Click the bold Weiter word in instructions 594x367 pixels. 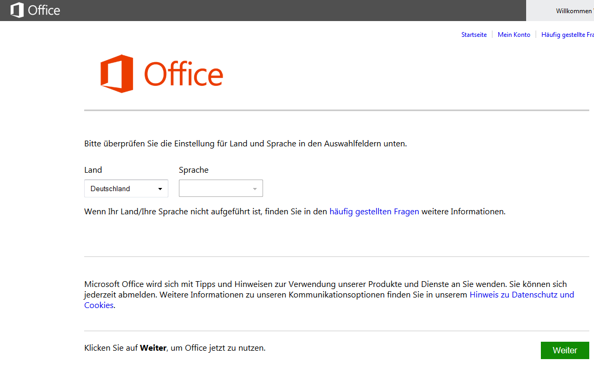point(153,348)
